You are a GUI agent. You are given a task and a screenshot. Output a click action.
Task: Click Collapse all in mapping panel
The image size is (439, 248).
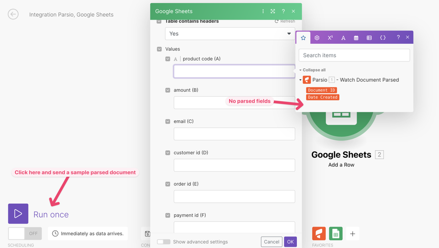313,70
